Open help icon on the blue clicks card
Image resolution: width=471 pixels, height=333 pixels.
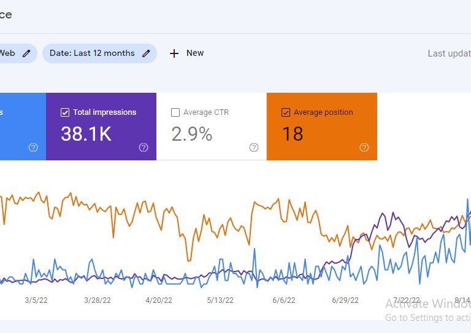click(33, 147)
